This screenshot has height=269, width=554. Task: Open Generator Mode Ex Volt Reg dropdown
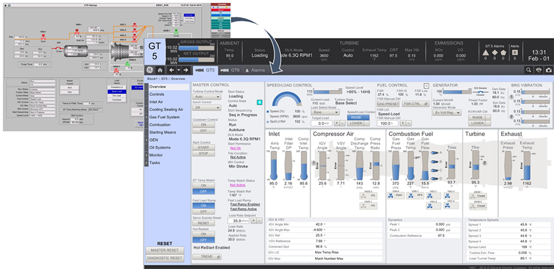447,113
